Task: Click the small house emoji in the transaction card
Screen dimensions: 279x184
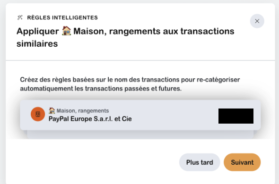Action: point(52,111)
